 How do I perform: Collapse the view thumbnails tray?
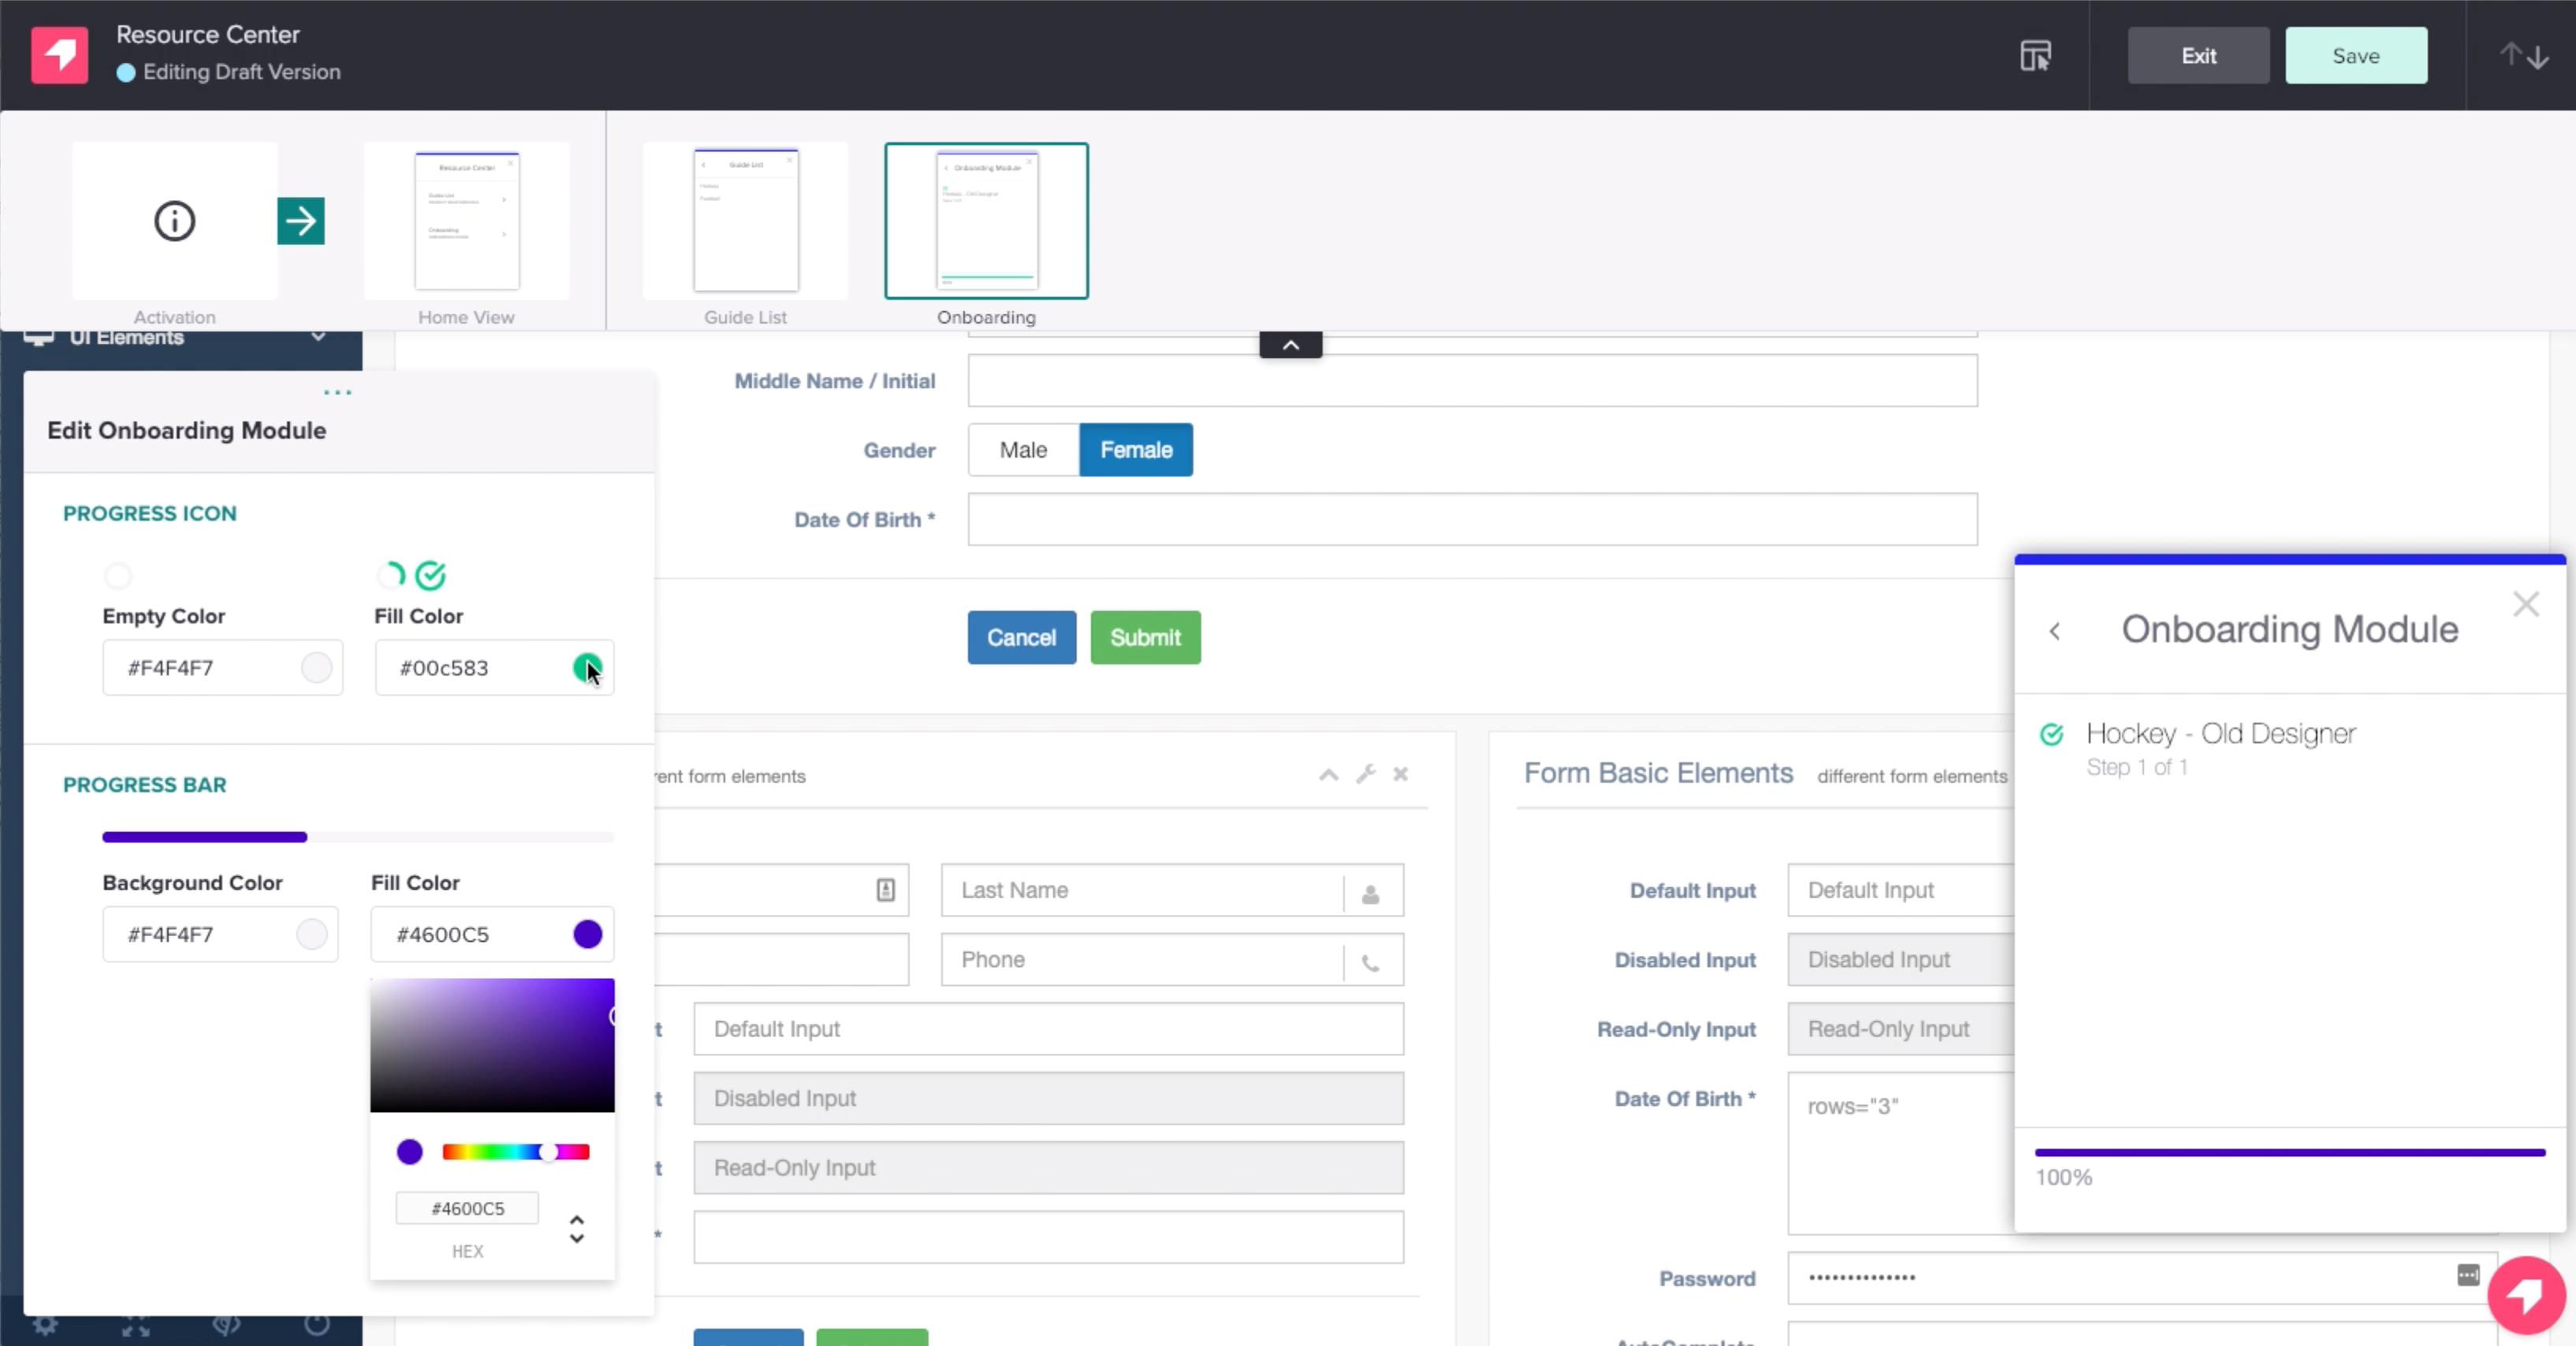1290,345
